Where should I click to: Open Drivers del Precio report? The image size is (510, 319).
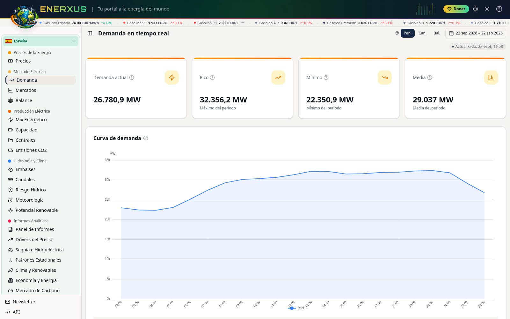click(x=40, y=240)
